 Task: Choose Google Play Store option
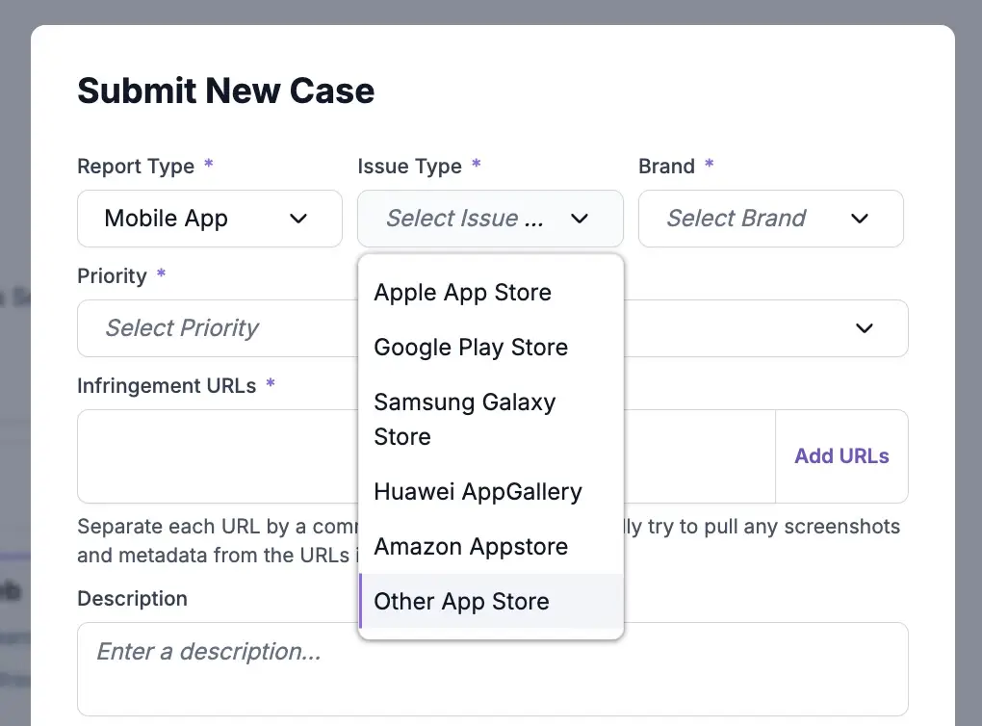click(x=491, y=347)
